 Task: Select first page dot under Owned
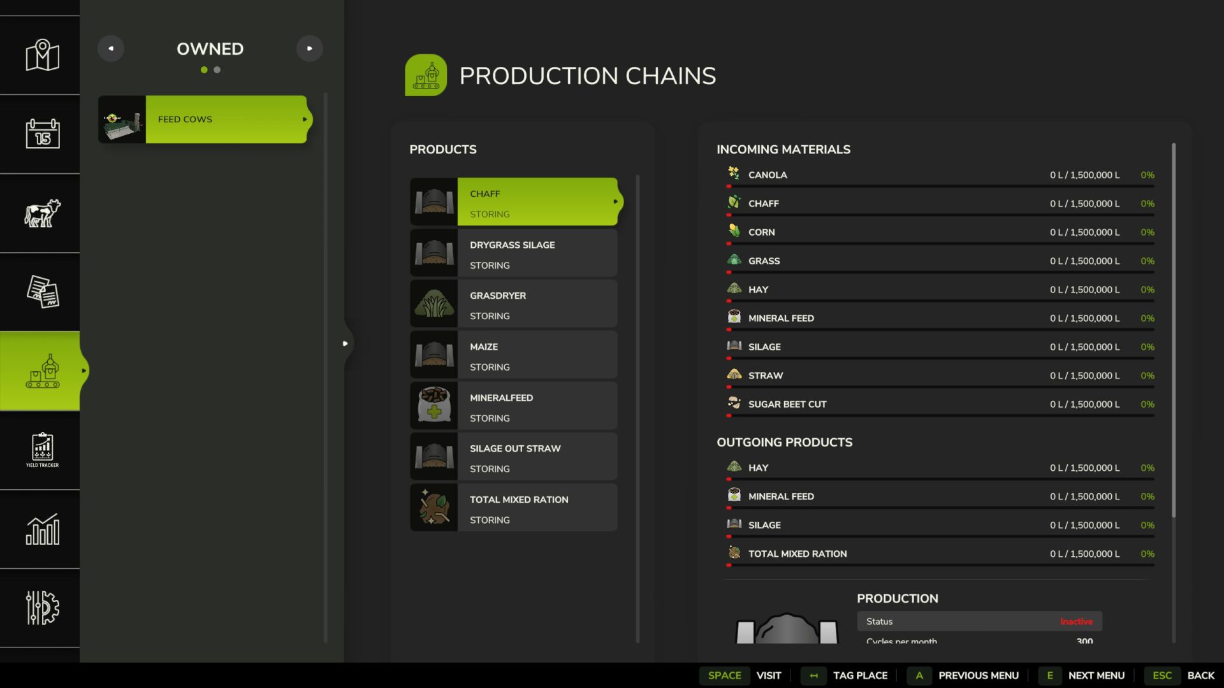[x=204, y=70]
